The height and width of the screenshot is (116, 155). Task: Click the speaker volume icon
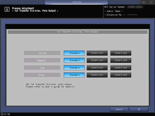[x=144, y=2]
